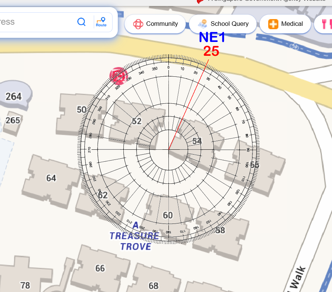Click the bicycle symbol on the blue path
The height and width of the screenshot is (292, 332).
(294, 46)
